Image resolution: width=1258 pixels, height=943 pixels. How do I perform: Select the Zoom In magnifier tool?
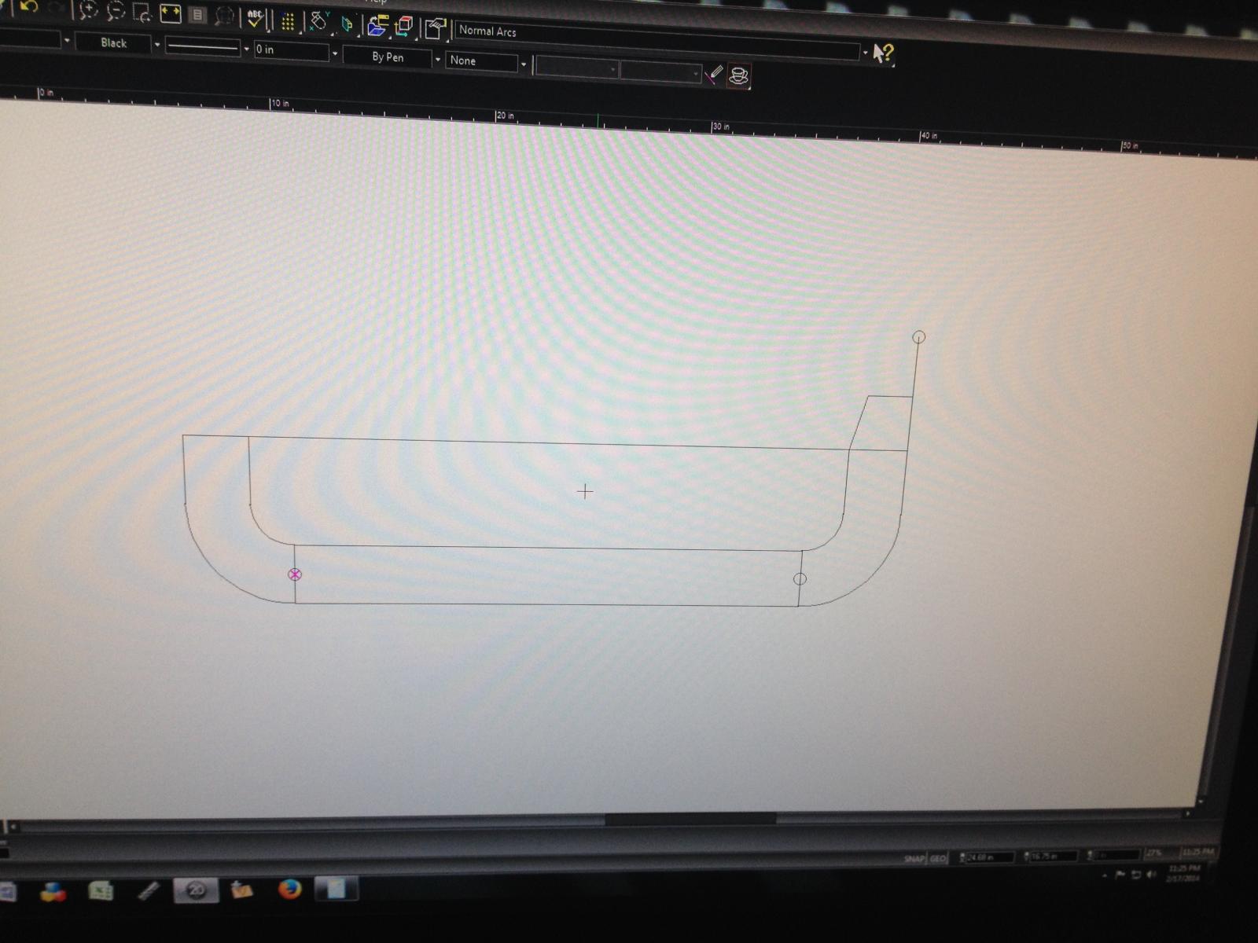[88, 10]
